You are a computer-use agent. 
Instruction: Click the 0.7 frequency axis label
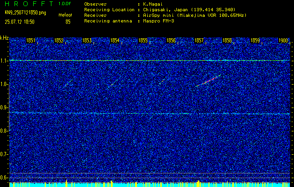(3, 154)
